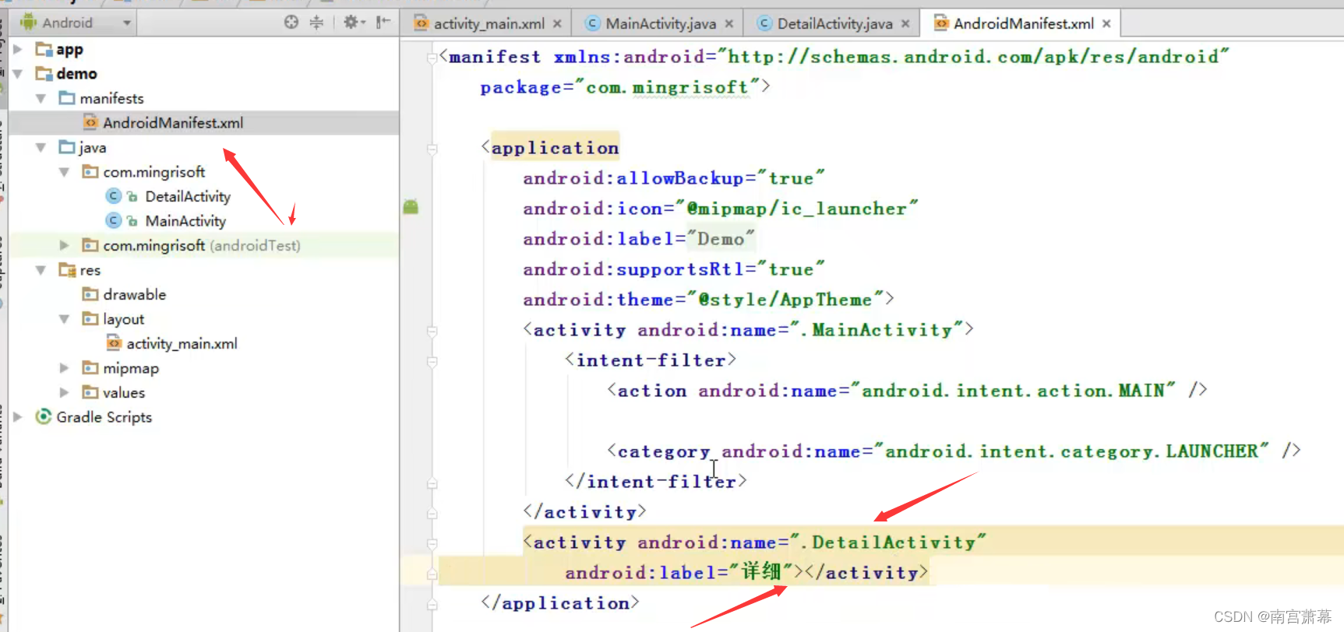The width and height of the screenshot is (1344, 632).
Task: Click the AndroidManifest.xml file icon in tree
Action: [90, 122]
